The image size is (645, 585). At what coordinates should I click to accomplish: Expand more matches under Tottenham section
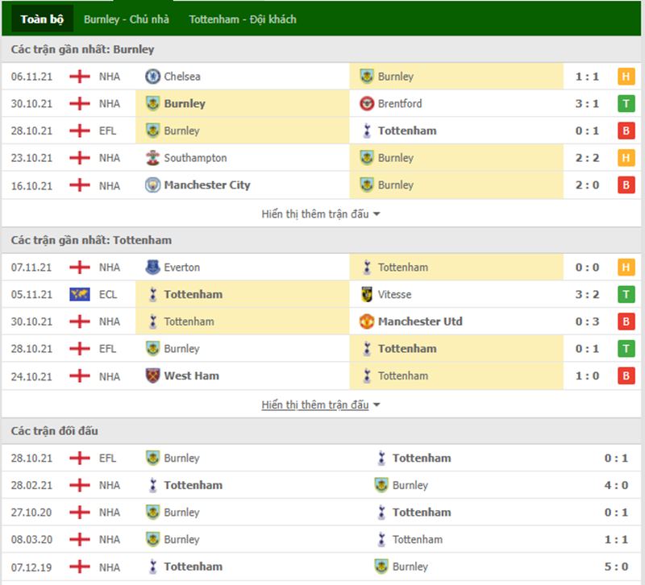321,405
